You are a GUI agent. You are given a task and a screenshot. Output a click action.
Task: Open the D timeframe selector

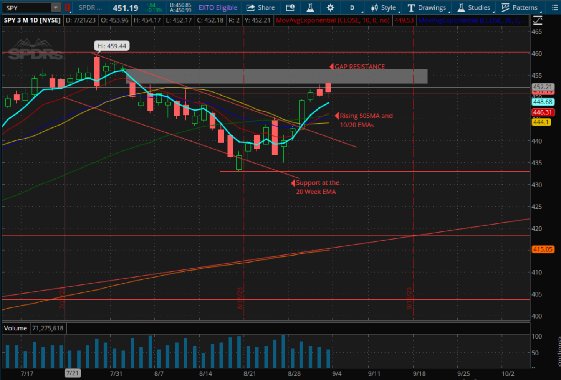352,8
